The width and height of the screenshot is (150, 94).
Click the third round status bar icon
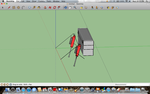7,84
